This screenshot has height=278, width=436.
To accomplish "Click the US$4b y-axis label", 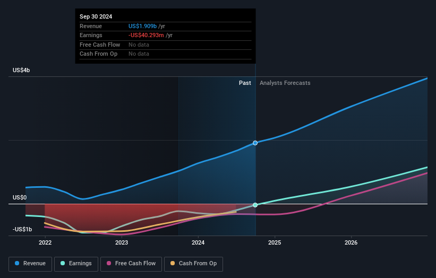I will (x=22, y=70).
